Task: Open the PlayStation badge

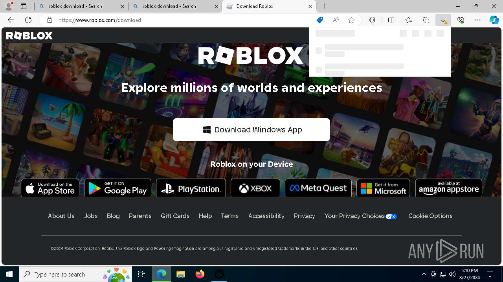Action: pos(191,188)
